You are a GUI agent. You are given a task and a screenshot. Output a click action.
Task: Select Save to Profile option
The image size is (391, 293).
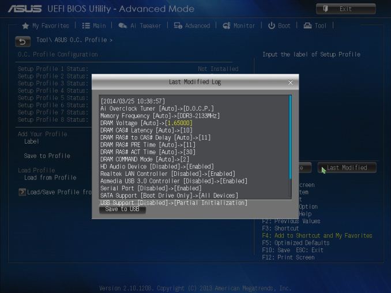47,156
